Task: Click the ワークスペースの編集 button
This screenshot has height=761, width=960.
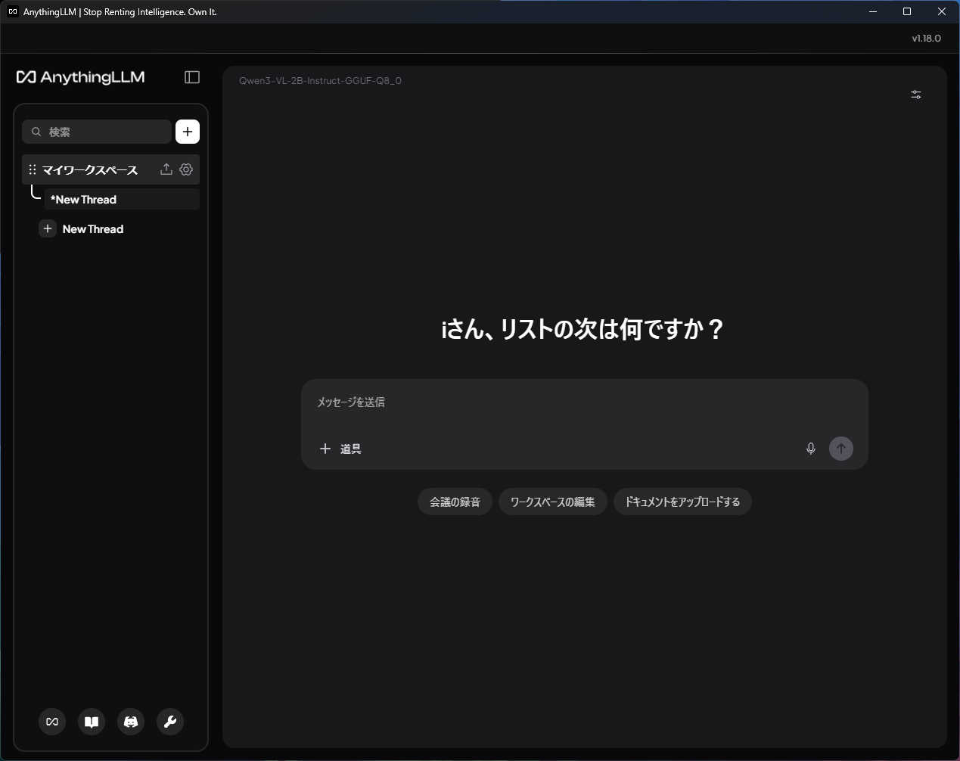Action: pyautogui.click(x=553, y=502)
